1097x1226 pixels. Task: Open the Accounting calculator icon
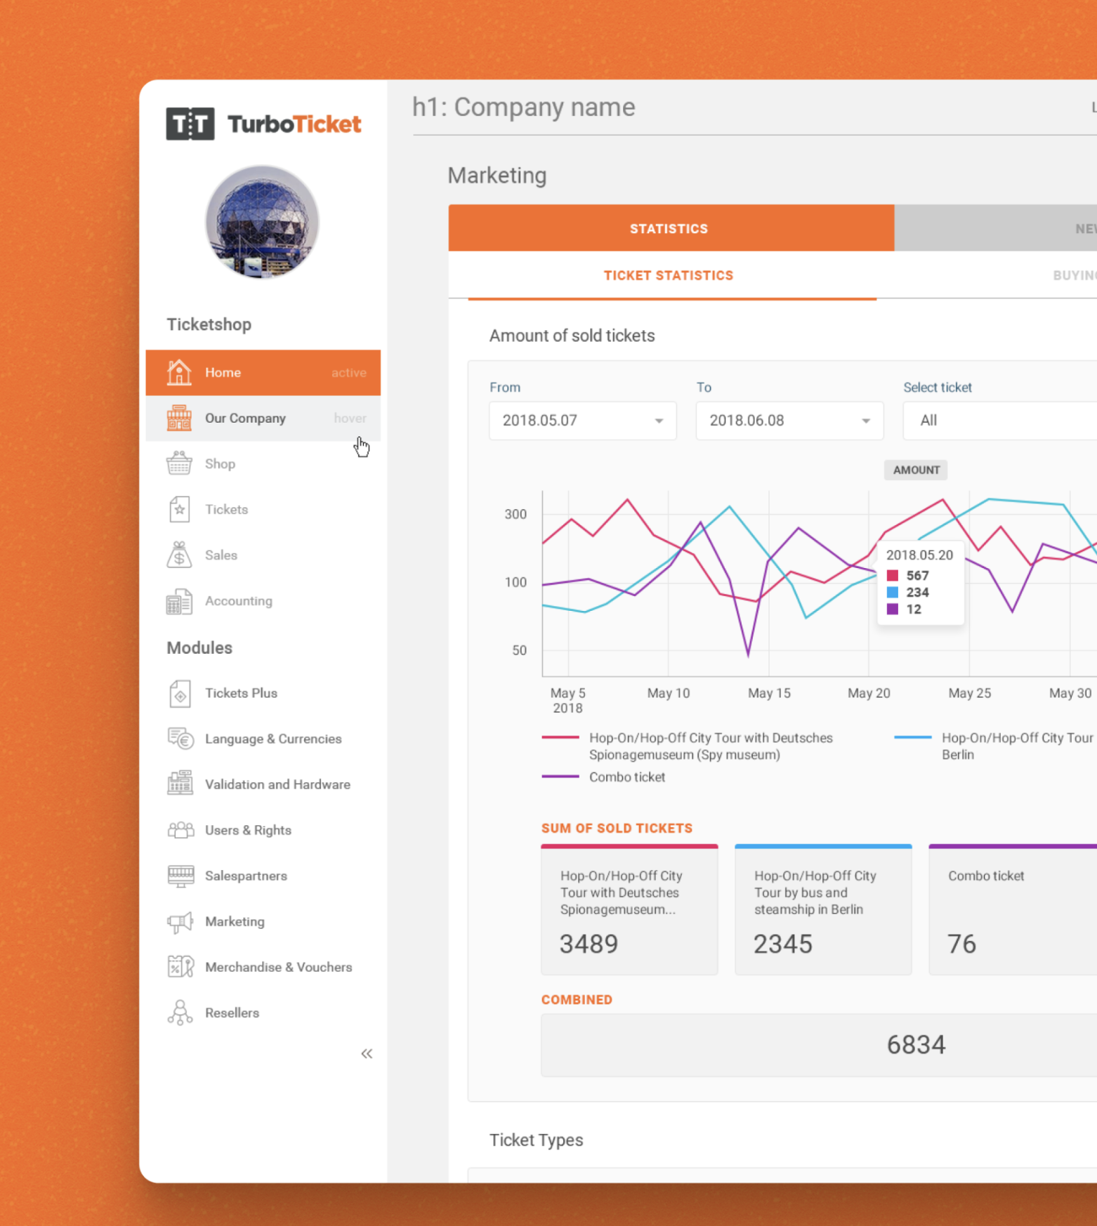pyautogui.click(x=179, y=601)
